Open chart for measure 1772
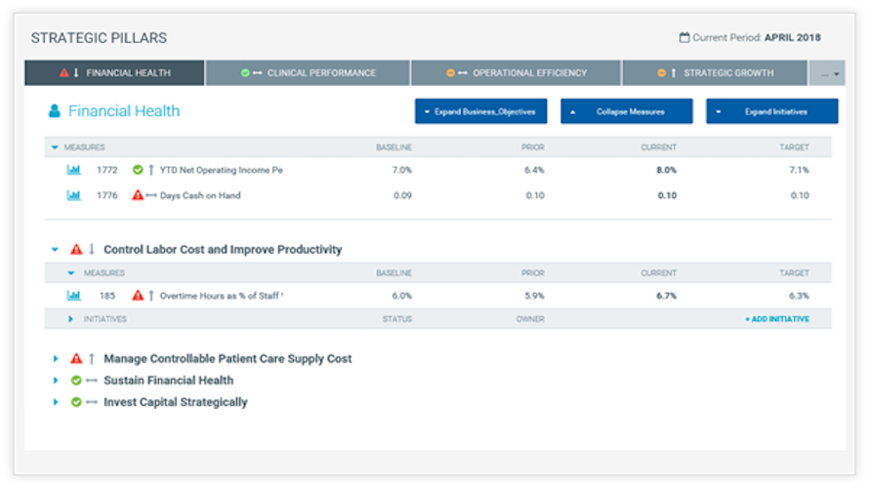Screen dimensions: 869x488 pyautogui.click(x=73, y=170)
